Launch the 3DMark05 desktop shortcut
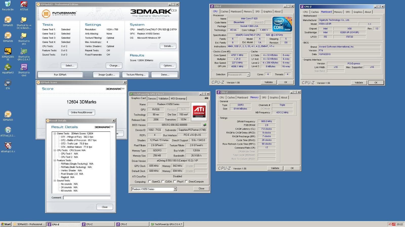This screenshot has width=405, height=227. click(x=8, y=21)
